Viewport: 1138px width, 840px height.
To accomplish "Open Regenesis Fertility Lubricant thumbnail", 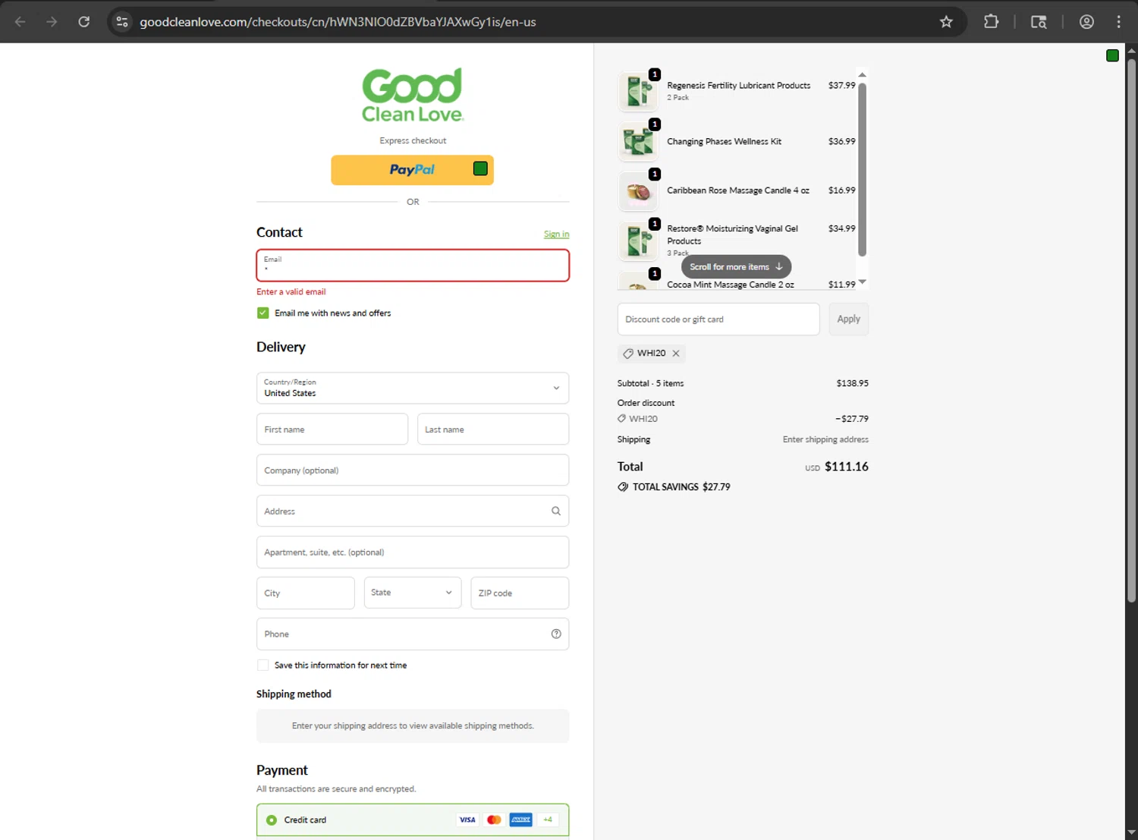I will 638,91.
